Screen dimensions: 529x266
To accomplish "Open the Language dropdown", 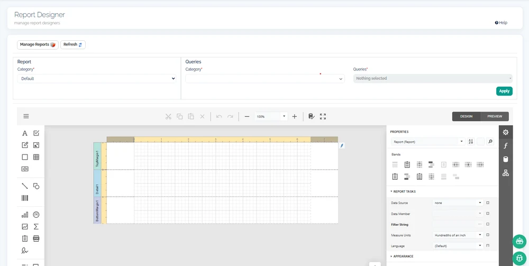I will point(458,246).
